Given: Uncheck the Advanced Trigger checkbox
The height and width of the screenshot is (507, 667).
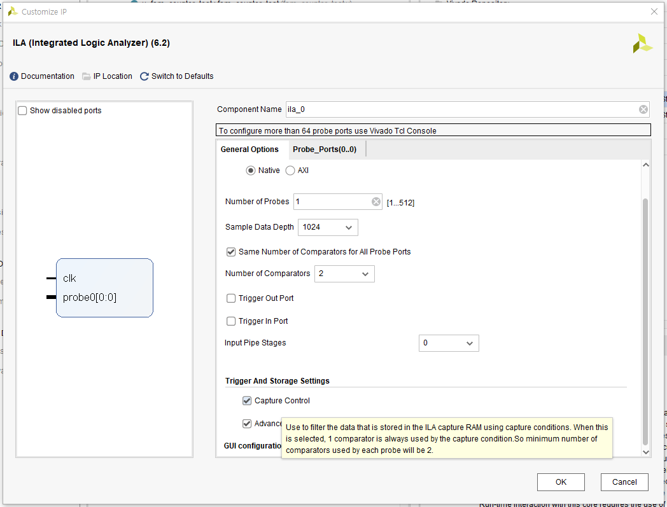Looking at the screenshot, I should click(247, 424).
